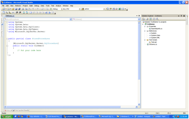The height and width of the screenshot is (119, 189).
Task: Collapse the StoredProcedures class outlining box
Action: click(7, 39)
